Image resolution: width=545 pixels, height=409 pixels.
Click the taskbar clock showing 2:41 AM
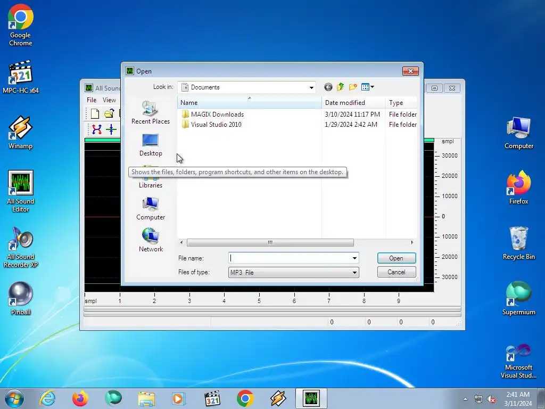click(518, 399)
